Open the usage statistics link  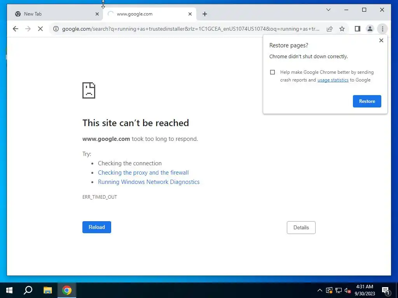click(x=333, y=80)
